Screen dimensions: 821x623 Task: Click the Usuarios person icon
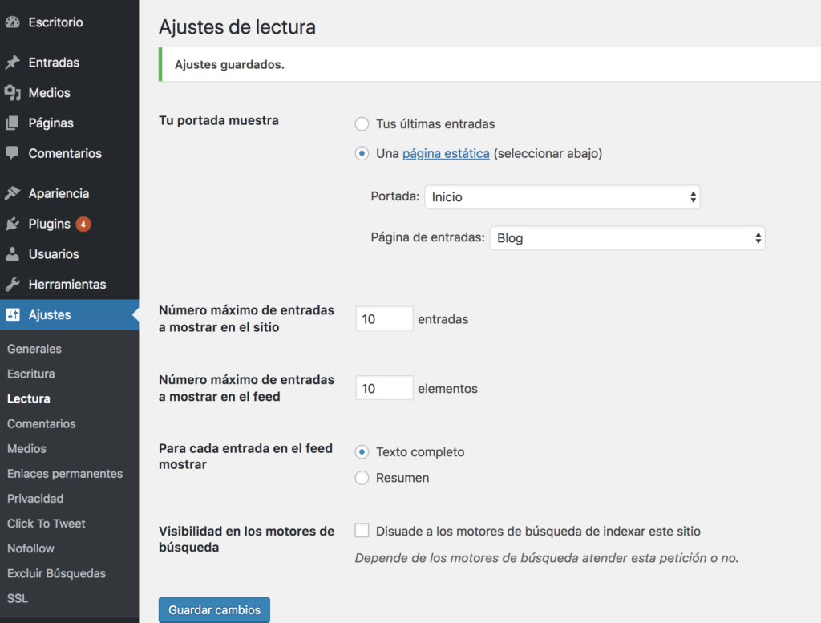click(x=13, y=254)
